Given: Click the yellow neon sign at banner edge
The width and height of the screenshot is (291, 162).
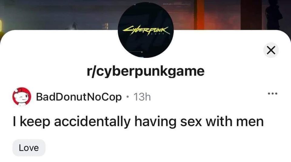Looking at the screenshot, I should [x=1, y=26].
